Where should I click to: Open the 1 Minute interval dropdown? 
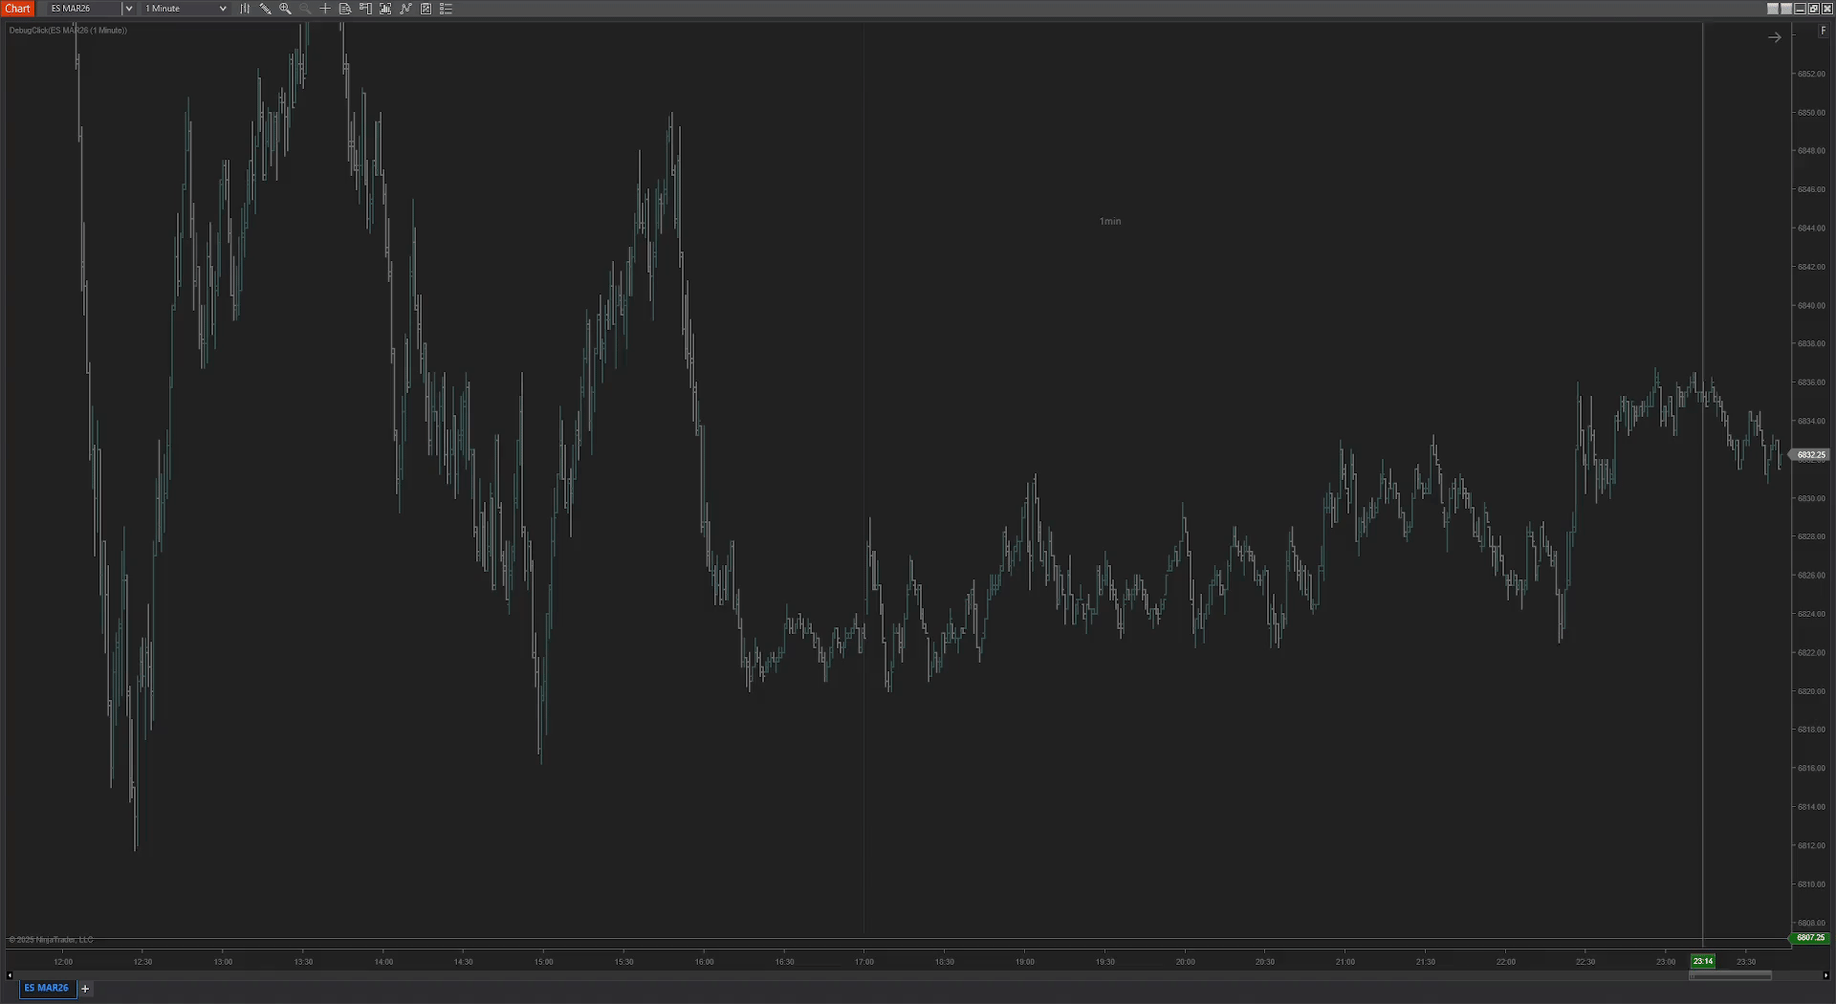click(x=186, y=9)
